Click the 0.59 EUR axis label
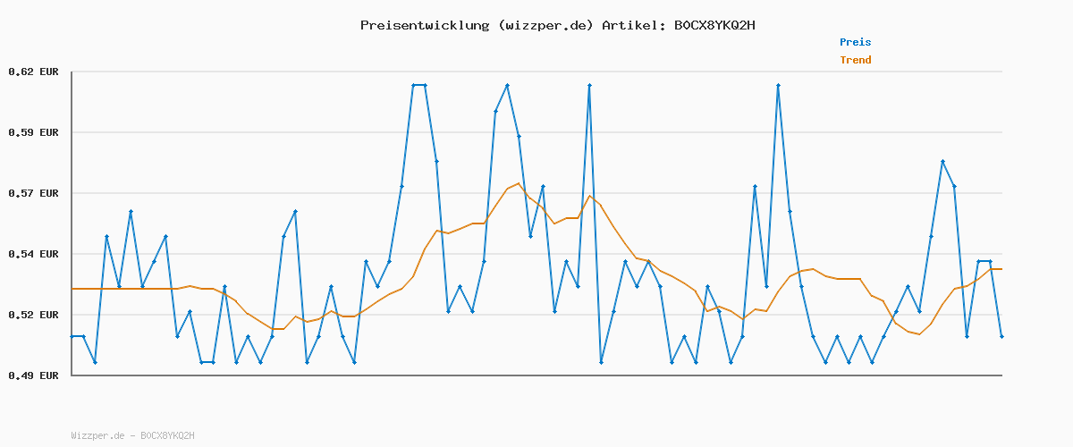 pos(33,132)
